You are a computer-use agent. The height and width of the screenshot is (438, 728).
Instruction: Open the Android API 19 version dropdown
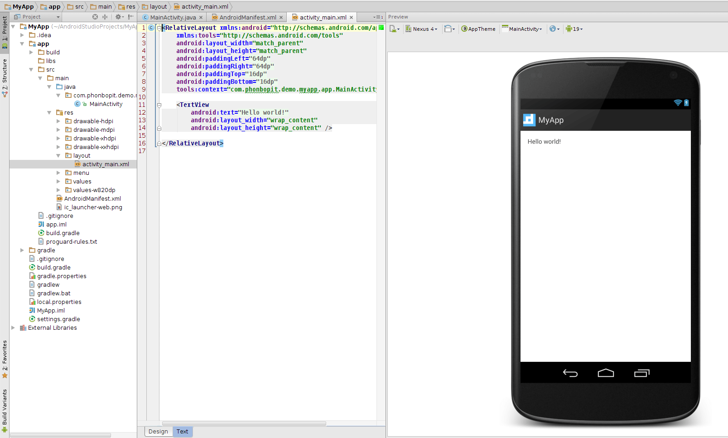[x=574, y=29]
